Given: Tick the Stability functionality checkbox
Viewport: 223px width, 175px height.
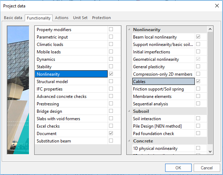Looking at the screenshot, I should 111,66.
